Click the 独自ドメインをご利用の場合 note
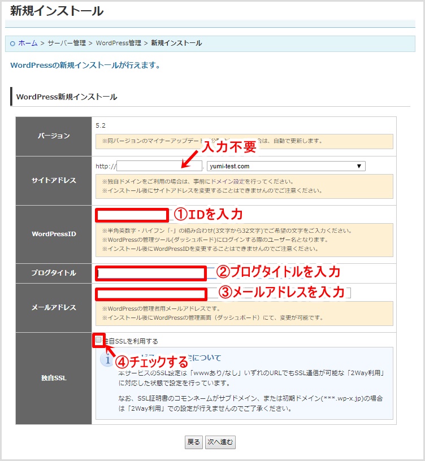This screenshot has height=461, width=425. coord(198,181)
